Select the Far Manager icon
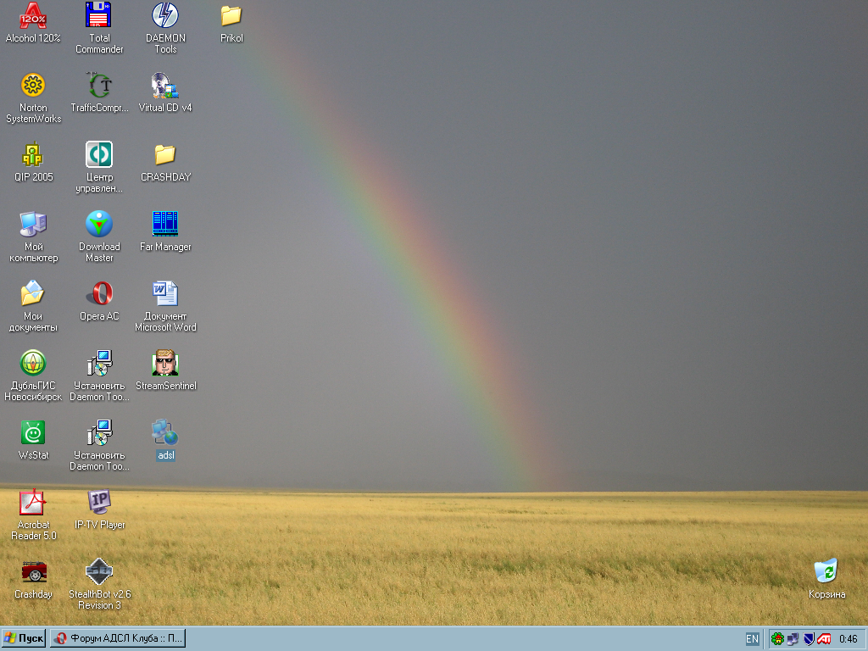The width and height of the screenshot is (868, 651). click(165, 224)
